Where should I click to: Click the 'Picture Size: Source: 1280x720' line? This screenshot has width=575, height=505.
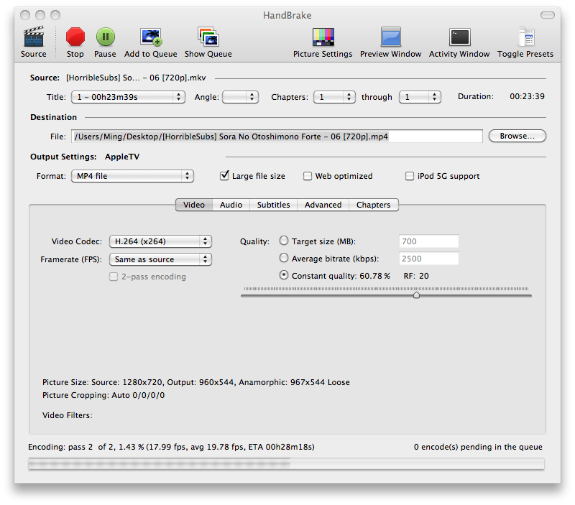(195, 382)
